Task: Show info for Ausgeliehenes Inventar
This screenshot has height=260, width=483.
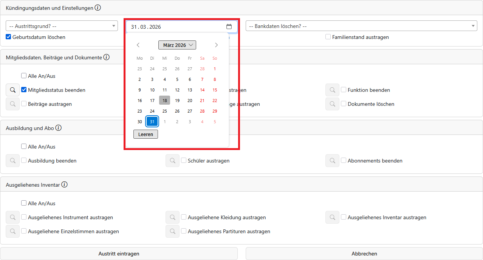Action: click(x=64, y=184)
